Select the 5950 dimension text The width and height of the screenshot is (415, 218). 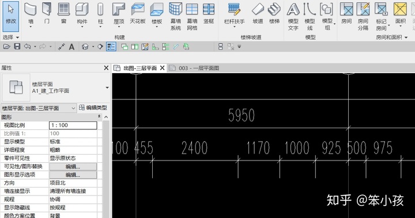242,116
